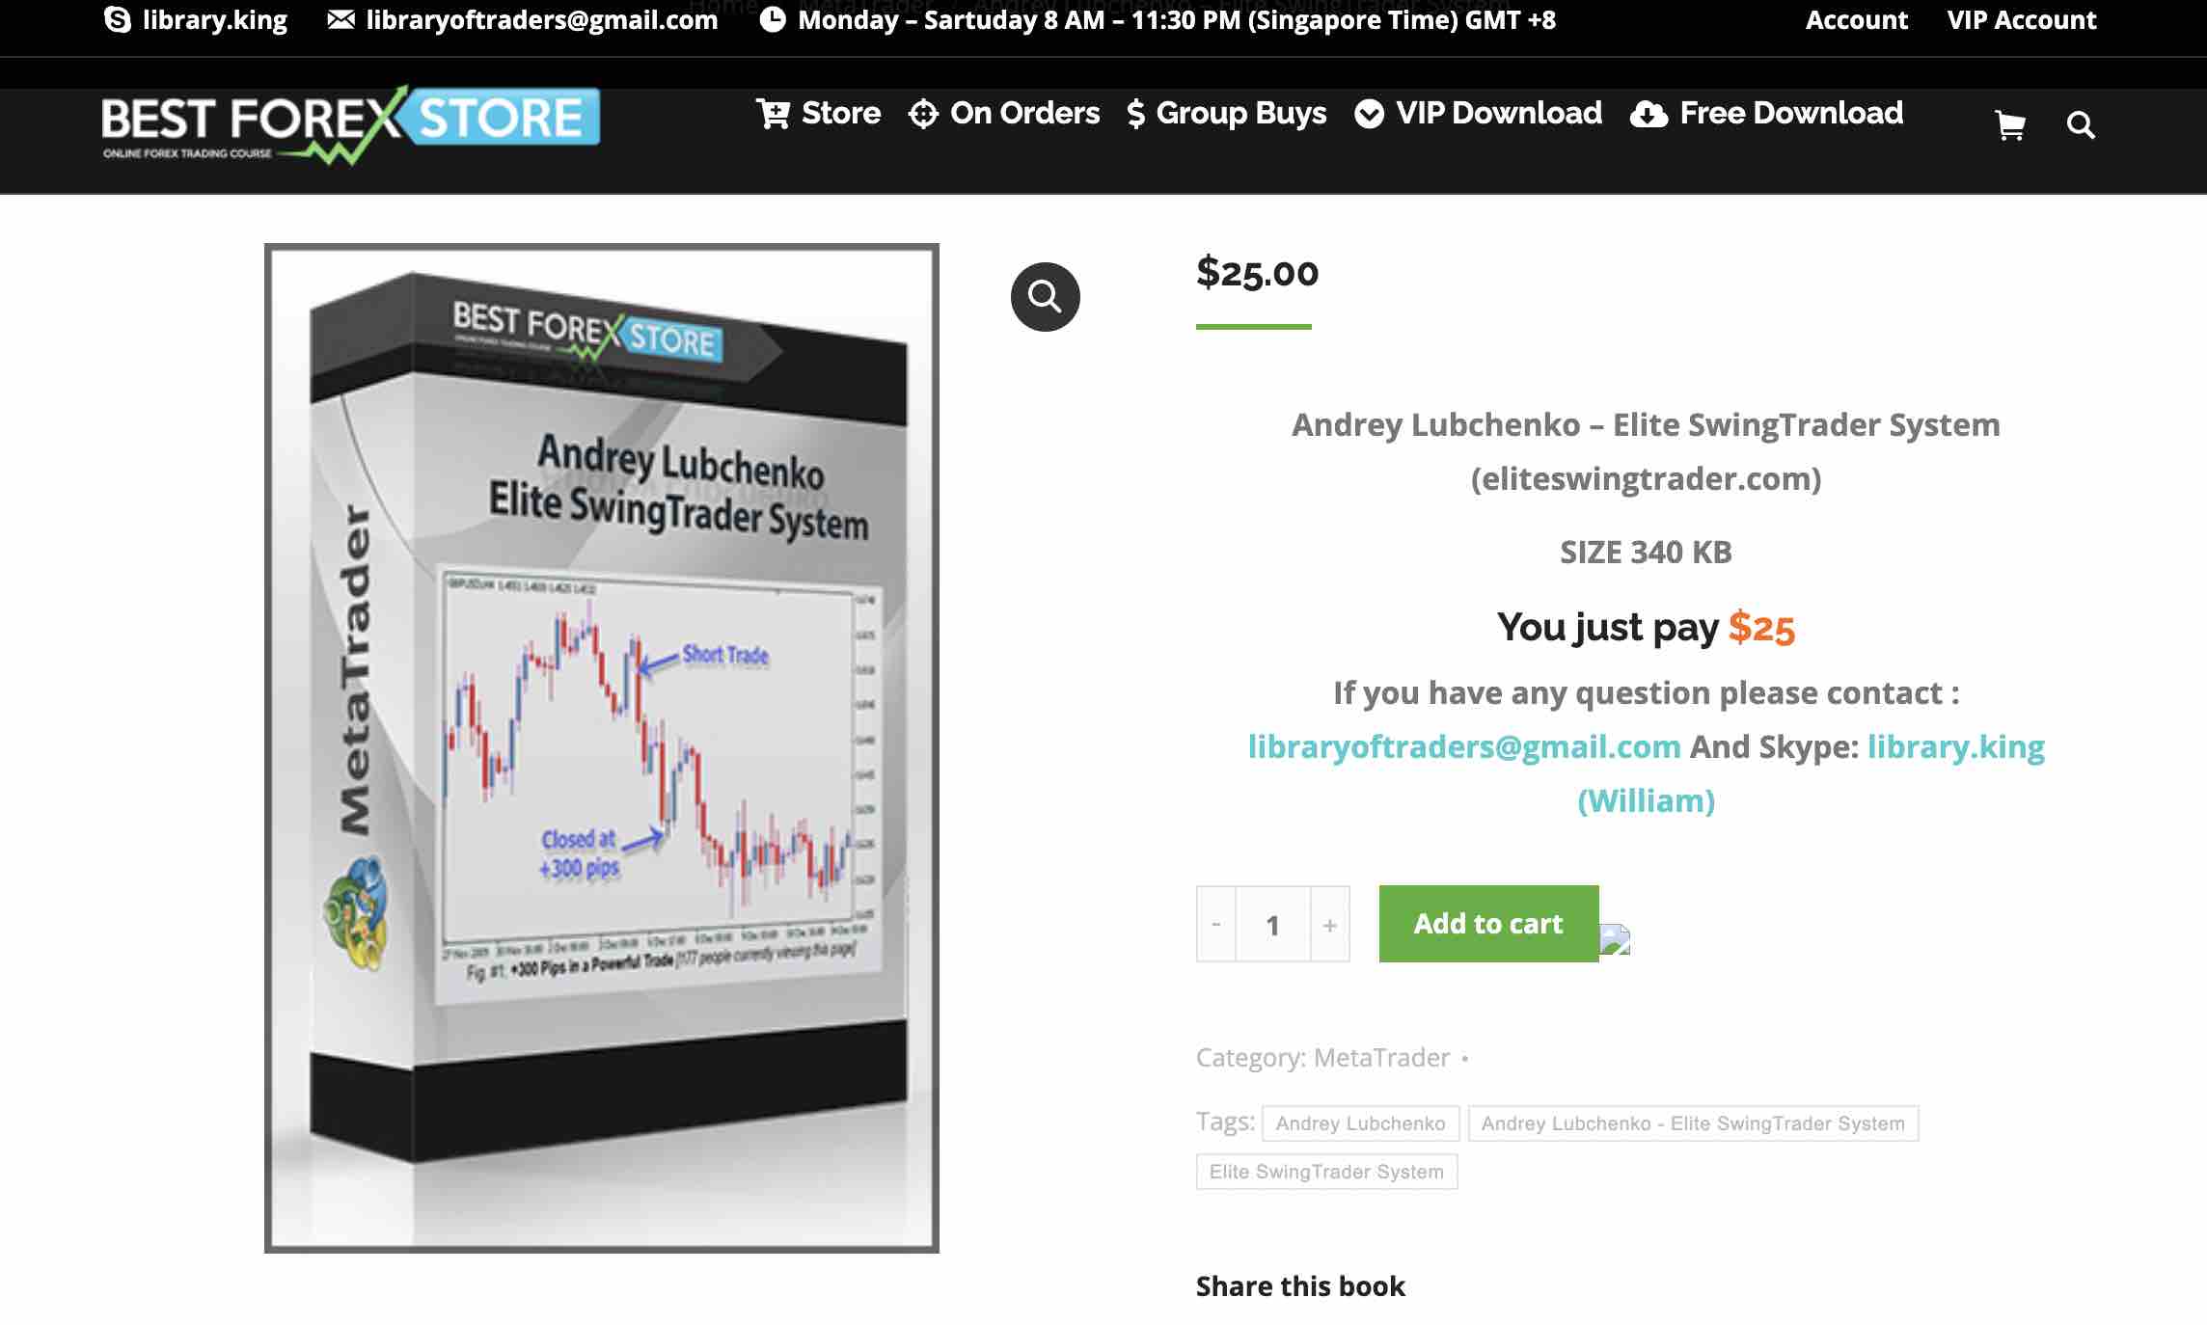Image resolution: width=2207 pixels, height=1325 pixels.
Task: Click the libraryoftraders@gmail.com link
Action: 1463,746
